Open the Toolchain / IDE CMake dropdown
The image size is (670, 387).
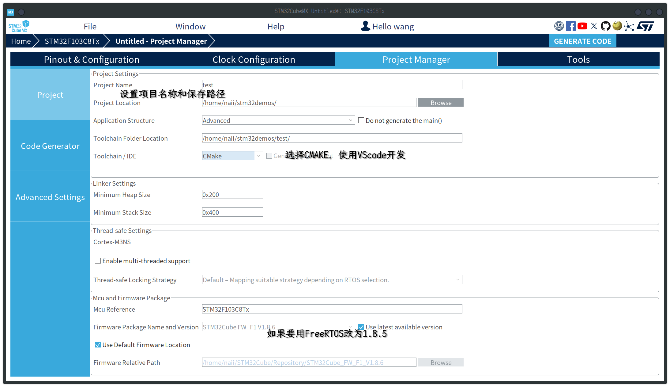pyautogui.click(x=232, y=156)
